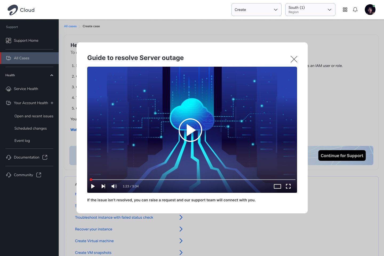
Task: Open Open and recent issues
Action: point(34,116)
